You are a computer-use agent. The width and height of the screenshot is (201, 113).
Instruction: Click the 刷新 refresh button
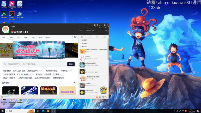74,37
